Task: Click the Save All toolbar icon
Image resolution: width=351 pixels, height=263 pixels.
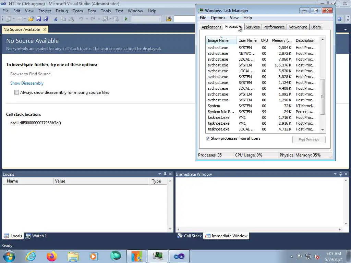Action: (46, 19)
